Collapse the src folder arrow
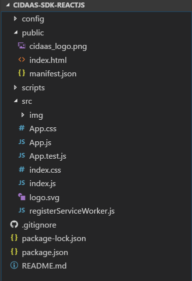Viewport: 192px width, 281px height. pos(16,101)
